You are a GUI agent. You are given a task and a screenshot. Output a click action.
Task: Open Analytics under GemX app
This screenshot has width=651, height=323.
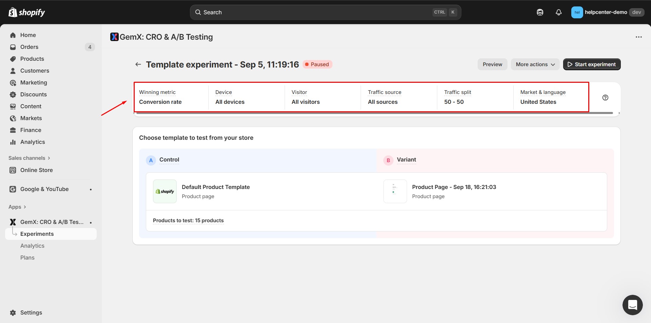click(x=32, y=246)
